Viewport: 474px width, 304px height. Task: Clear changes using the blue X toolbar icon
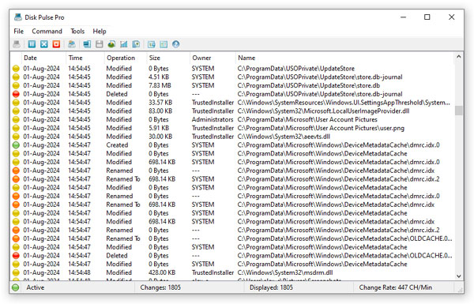click(44, 44)
